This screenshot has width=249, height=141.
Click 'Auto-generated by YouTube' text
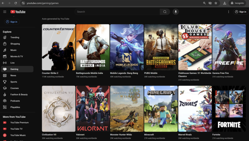[55, 19]
